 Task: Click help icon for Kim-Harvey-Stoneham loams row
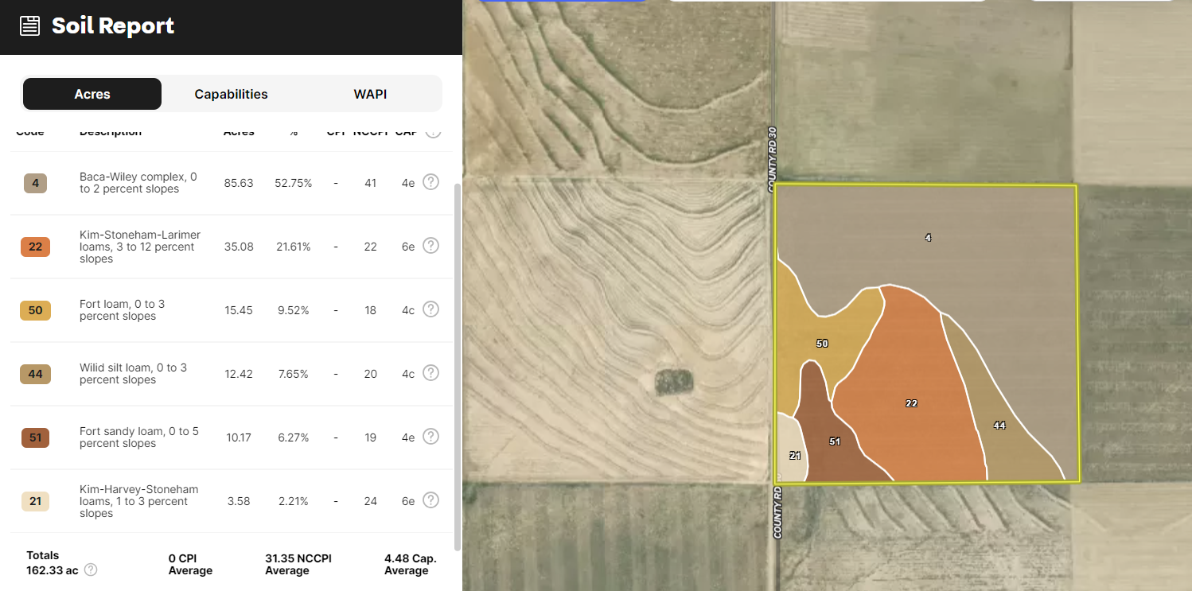[x=430, y=500]
